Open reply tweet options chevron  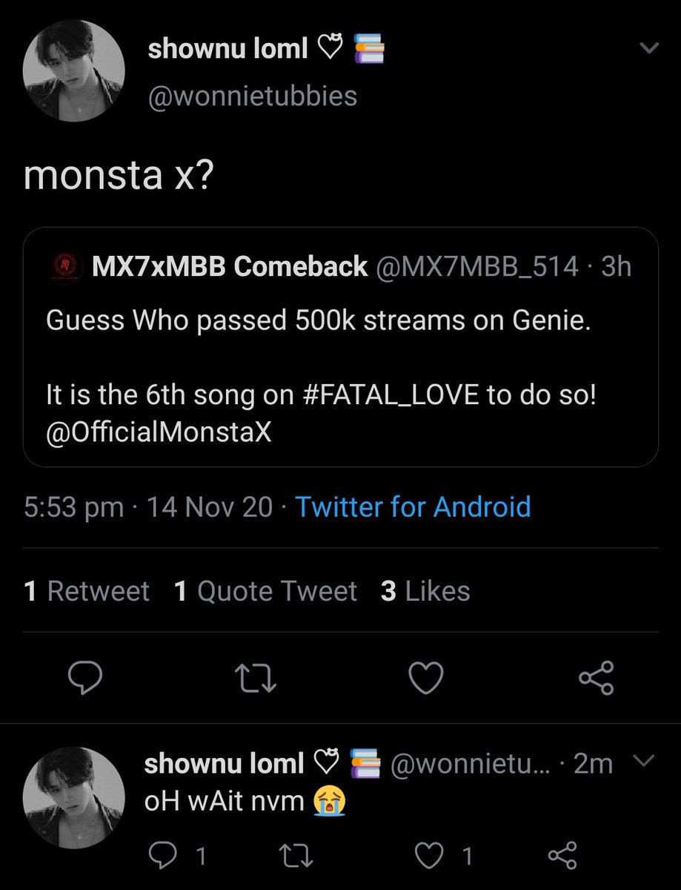(645, 762)
